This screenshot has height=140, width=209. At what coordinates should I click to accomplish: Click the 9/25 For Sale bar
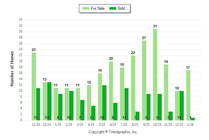(x=144, y=80)
